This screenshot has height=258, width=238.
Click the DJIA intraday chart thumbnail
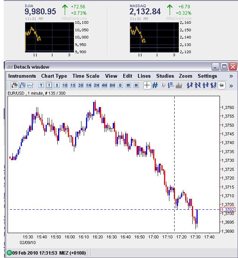point(49,37)
